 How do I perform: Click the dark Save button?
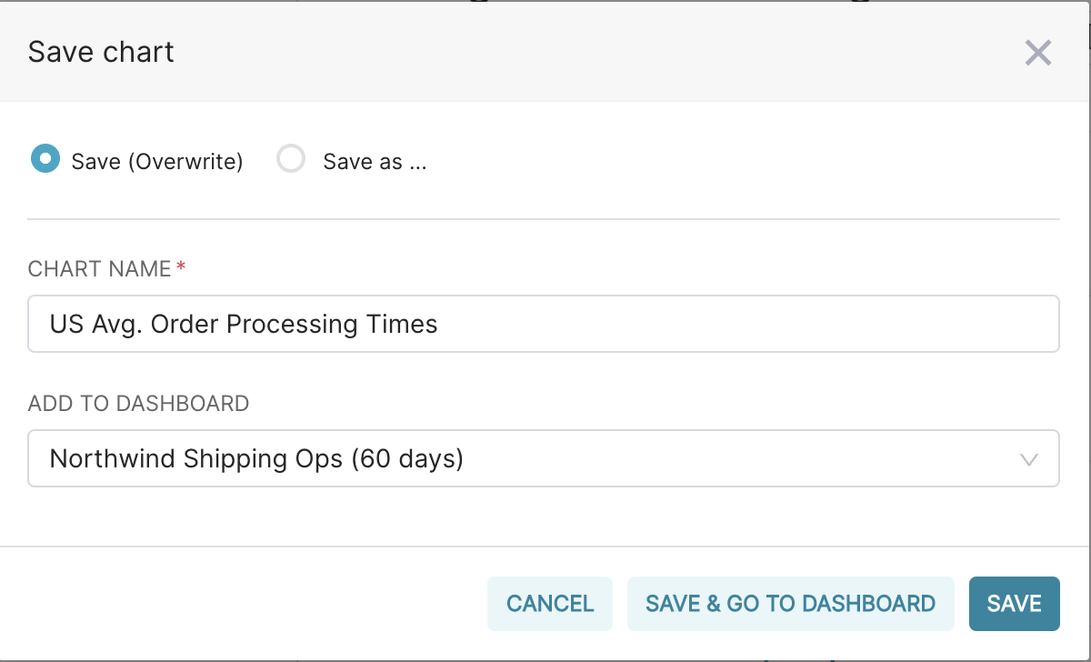(1014, 604)
